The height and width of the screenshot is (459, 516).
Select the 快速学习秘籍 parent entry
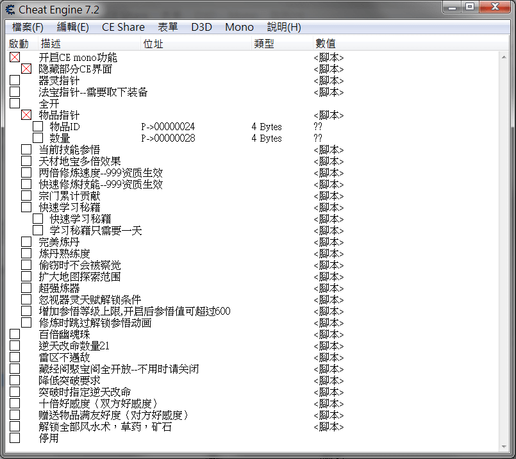pos(69,208)
